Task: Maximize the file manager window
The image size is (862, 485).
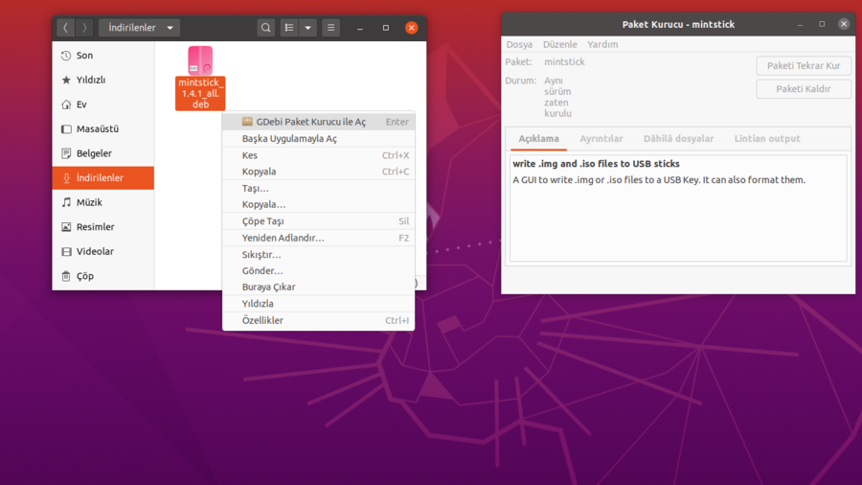Action: 386,28
